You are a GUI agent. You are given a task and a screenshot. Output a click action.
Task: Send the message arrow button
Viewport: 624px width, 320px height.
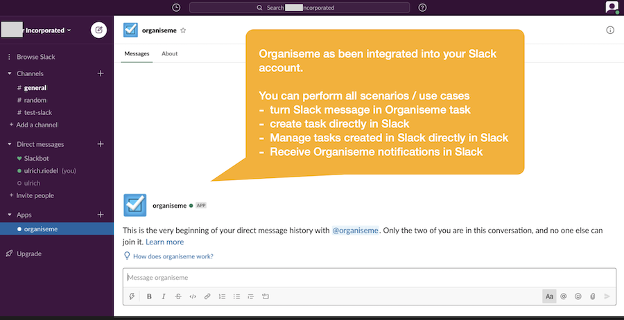[x=607, y=296]
